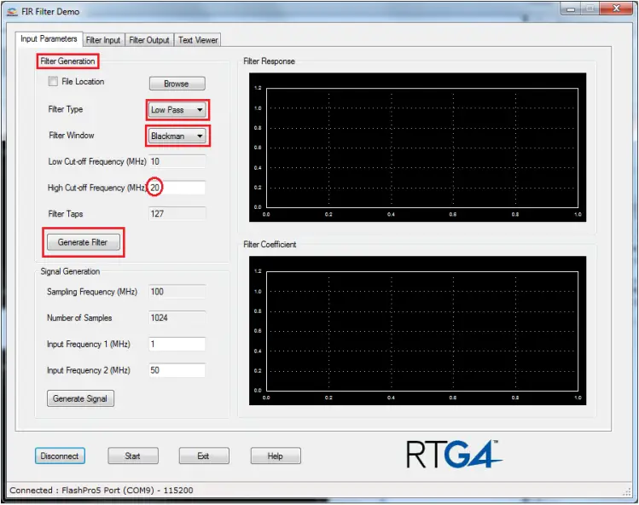639x505 pixels.
Task: Click the Sampling Frequency field
Action: (x=177, y=292)
